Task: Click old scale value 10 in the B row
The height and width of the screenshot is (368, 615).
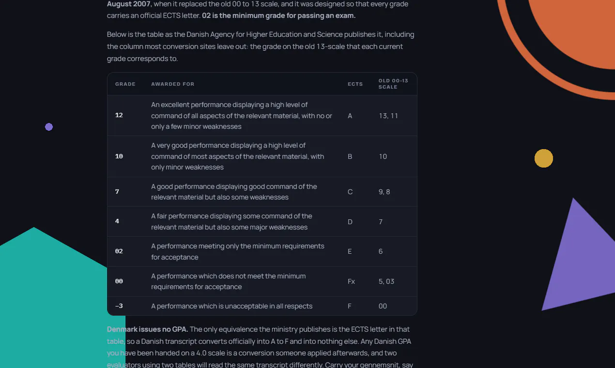Action: tap(383, 156)
